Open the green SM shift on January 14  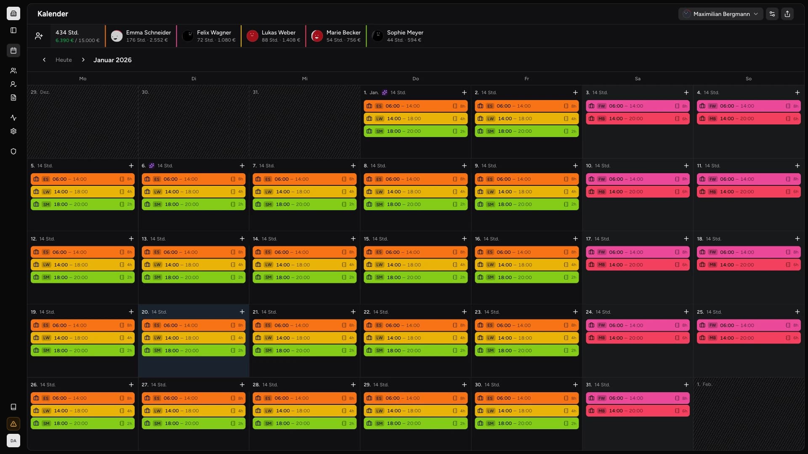[x=304, y=277]
